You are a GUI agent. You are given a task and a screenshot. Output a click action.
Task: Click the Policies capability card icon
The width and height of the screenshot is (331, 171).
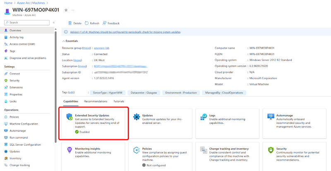pos(137,150)
